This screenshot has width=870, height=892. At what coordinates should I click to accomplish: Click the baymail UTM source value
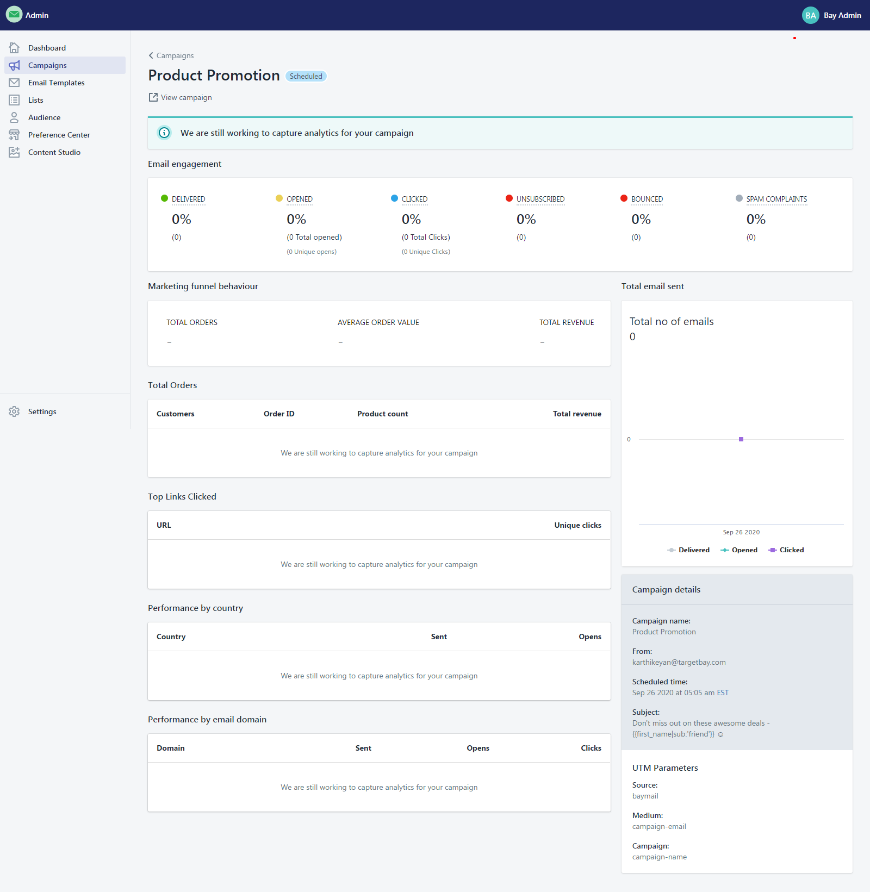pos(645,796)
